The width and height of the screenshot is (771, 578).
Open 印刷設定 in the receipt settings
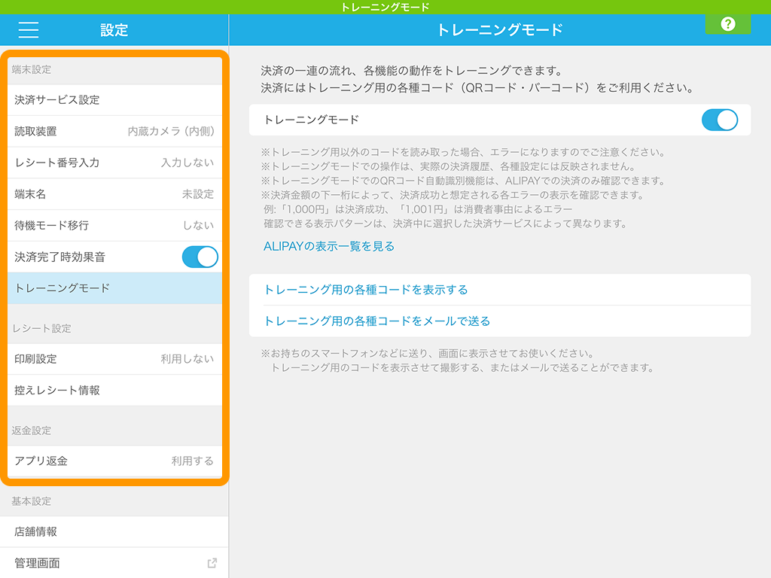(x=114, y=359)
